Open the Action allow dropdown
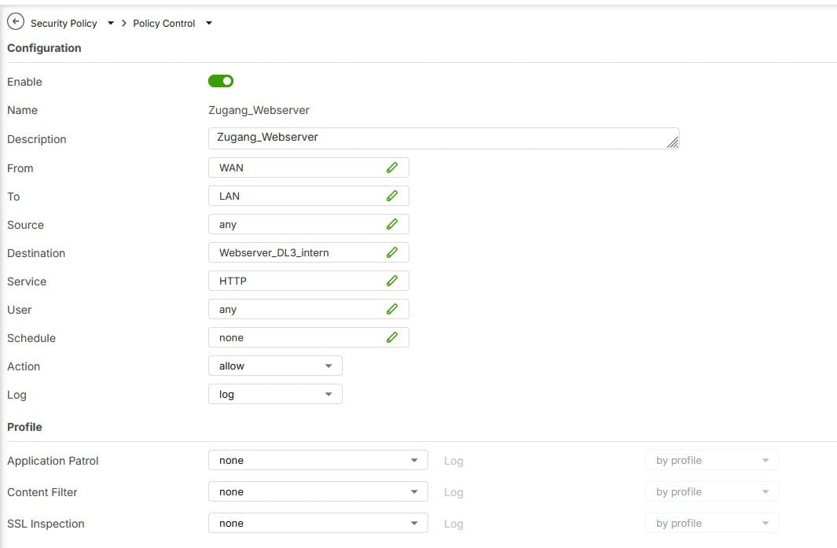 [275, 366]
